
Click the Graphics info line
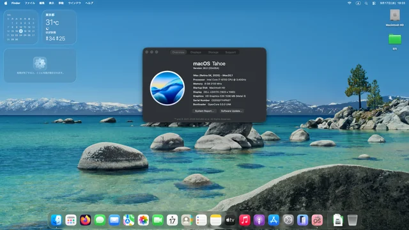pos(219,96)
